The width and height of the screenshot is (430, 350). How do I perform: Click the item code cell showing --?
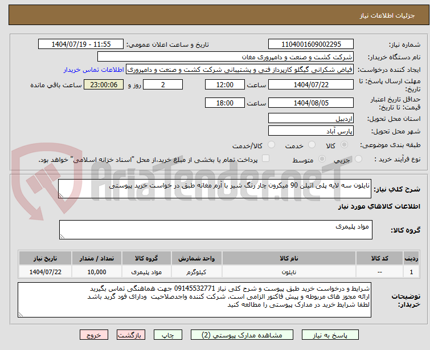click(379, 272)
